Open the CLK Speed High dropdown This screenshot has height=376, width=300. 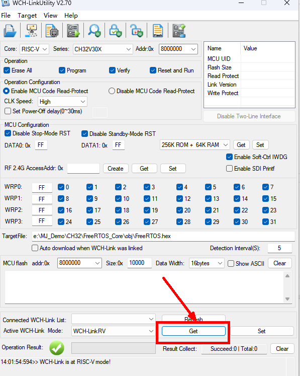point(62,102)
